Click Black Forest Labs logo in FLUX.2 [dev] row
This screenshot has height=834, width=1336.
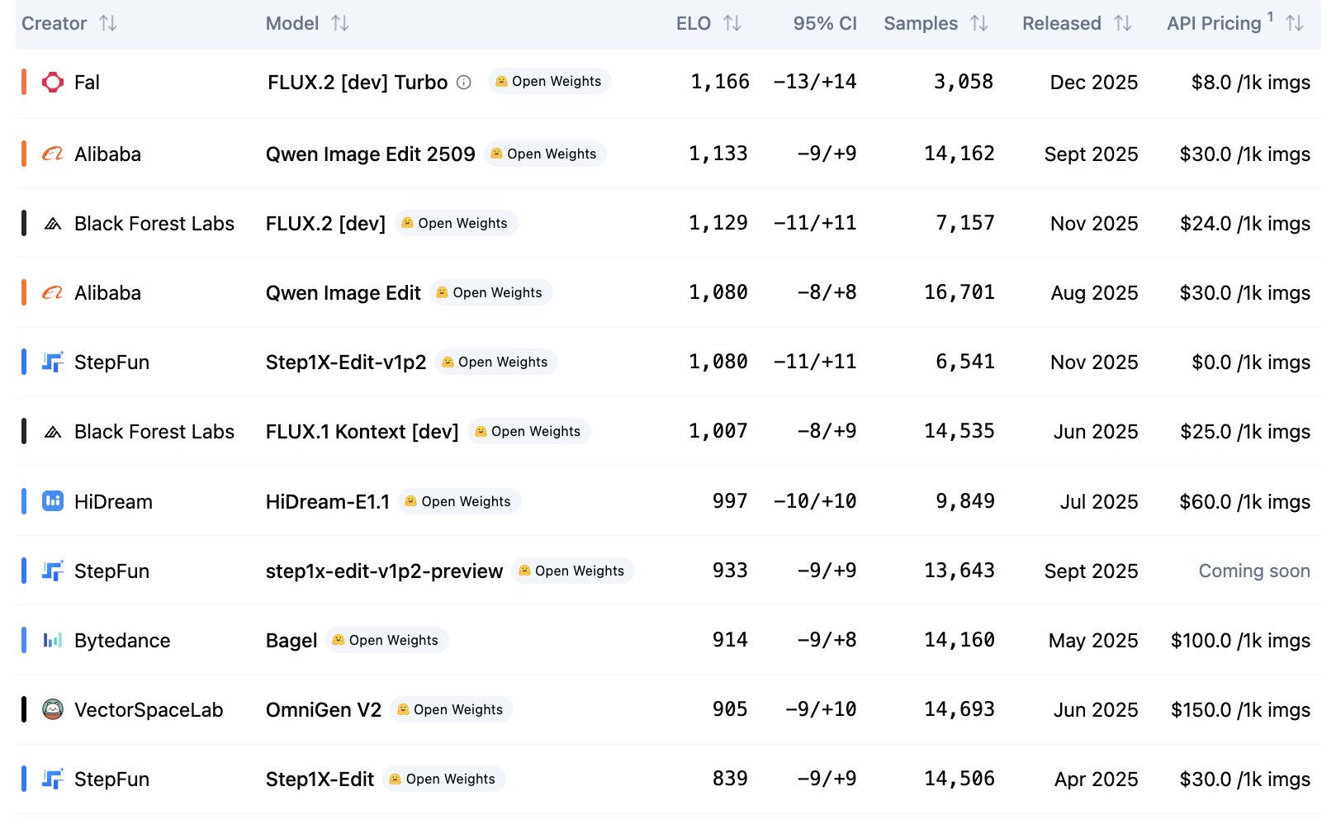coord(53,224)
